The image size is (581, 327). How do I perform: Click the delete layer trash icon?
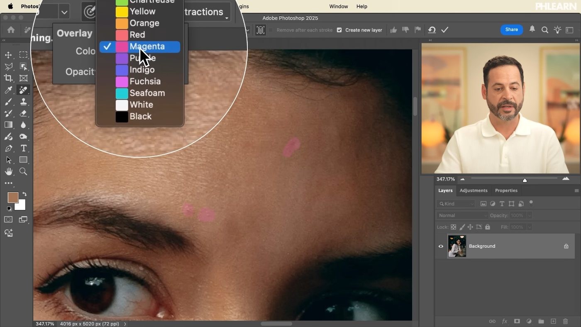click(x=565, y=321)
